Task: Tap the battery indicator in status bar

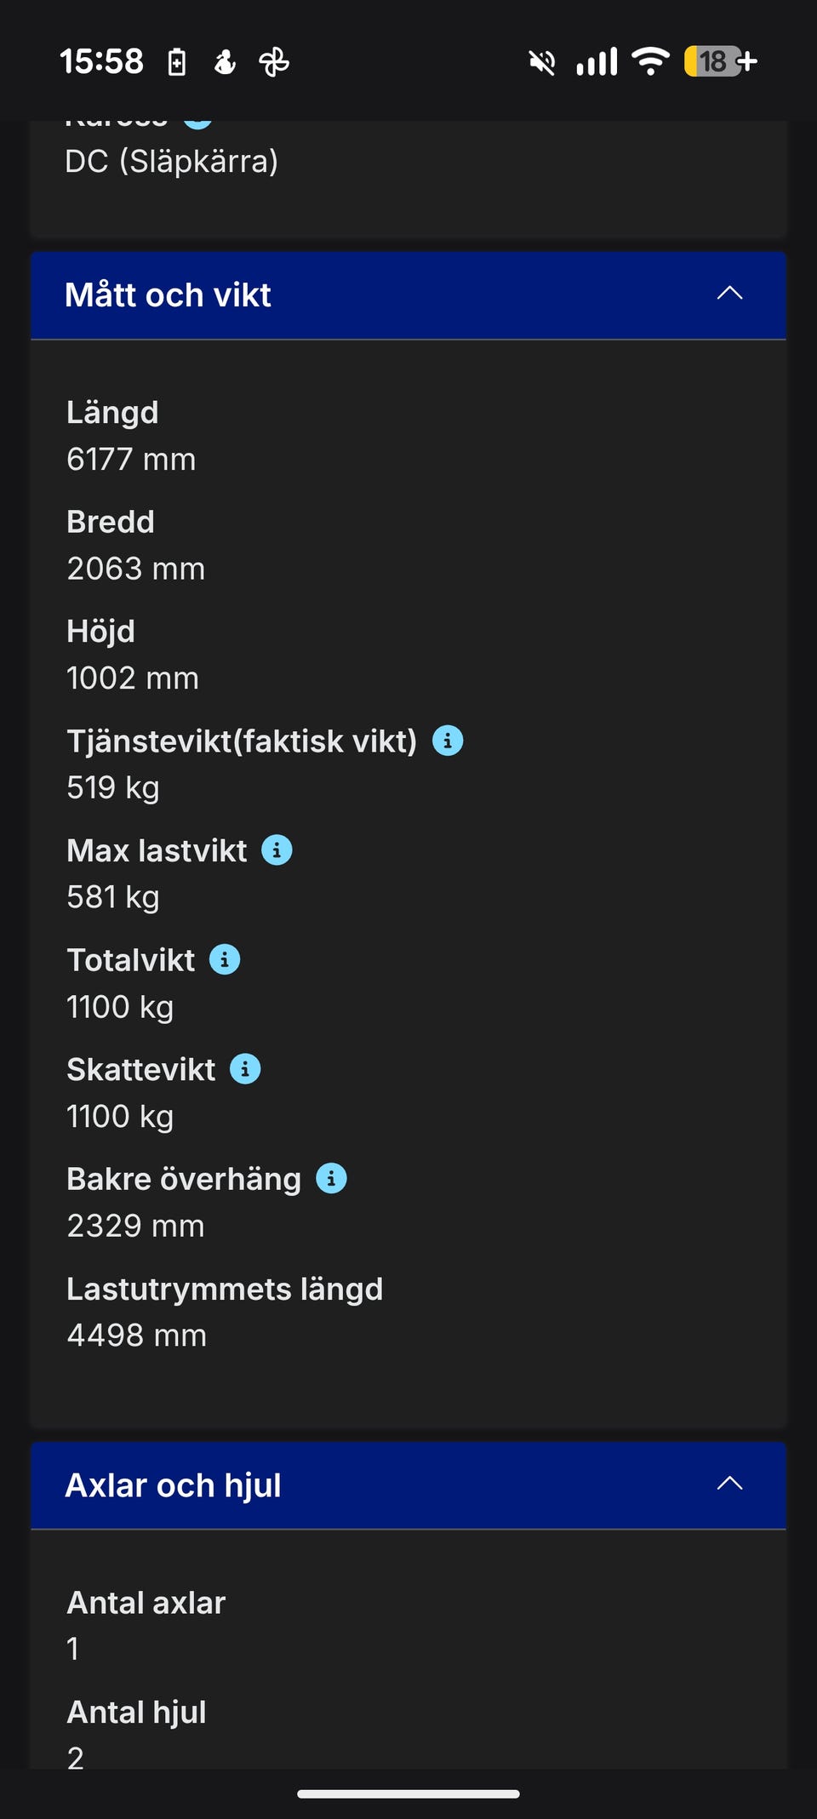Action: pos(720,61)
